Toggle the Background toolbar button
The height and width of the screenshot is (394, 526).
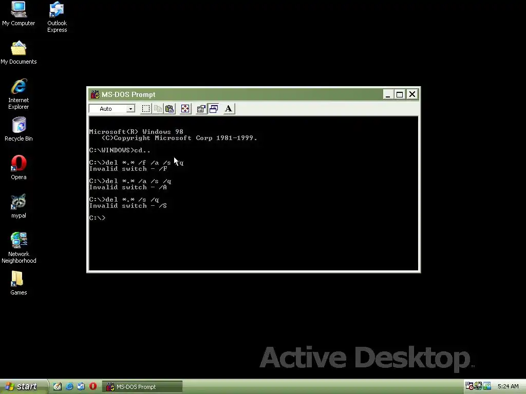[213, 109]
